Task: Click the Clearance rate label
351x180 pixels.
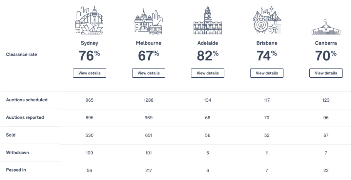Action: (21, 54)
